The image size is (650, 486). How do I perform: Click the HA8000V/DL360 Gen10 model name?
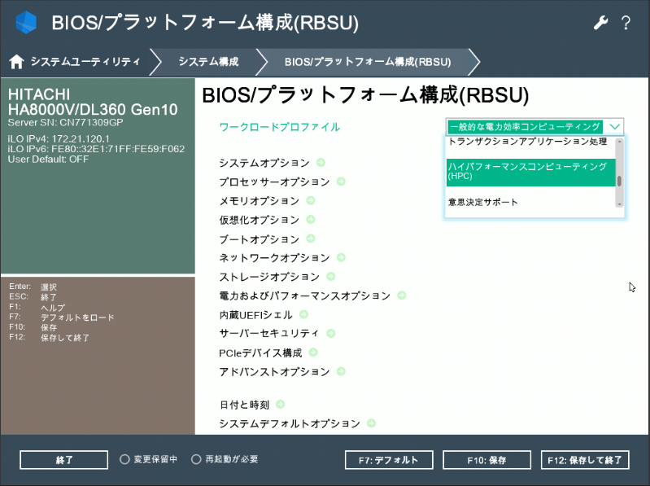pyautogui.click(x=93, y=109)
